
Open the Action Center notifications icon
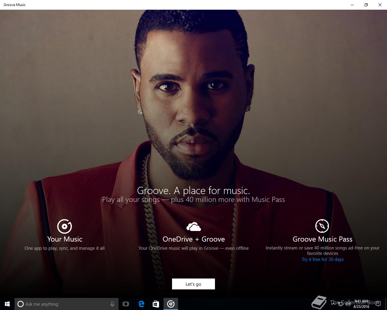coord(378,304)
